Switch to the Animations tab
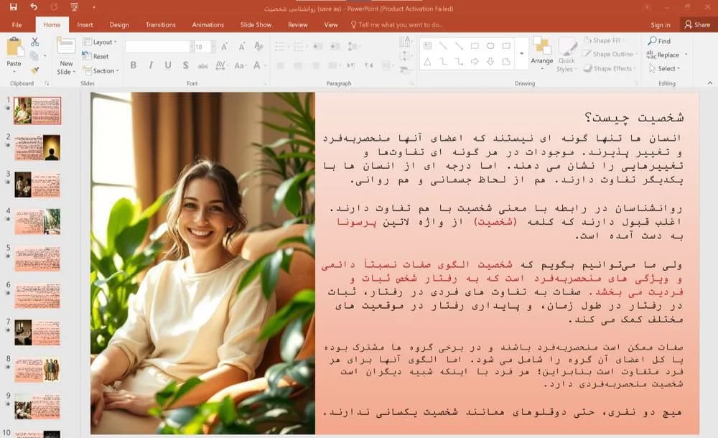The height and width of the screenshot is (438, 718). point(208,24)
